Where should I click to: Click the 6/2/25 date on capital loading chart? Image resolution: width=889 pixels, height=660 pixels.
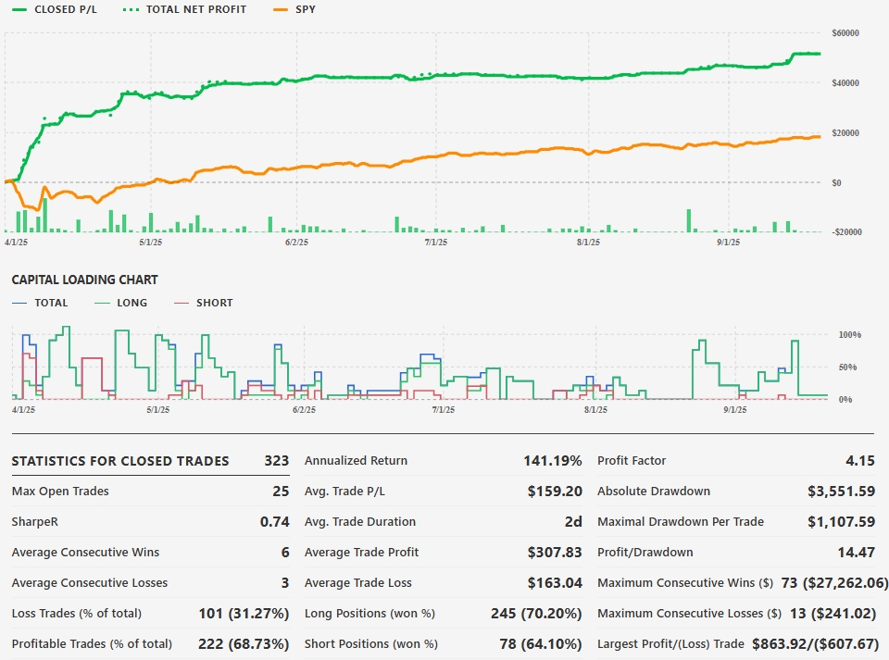coord(303,409)
